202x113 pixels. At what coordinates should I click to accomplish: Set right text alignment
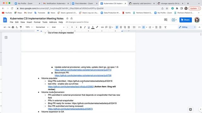(125, 27)
